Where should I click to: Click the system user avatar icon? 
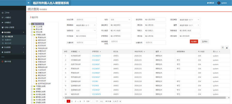(x=219, y=3)
